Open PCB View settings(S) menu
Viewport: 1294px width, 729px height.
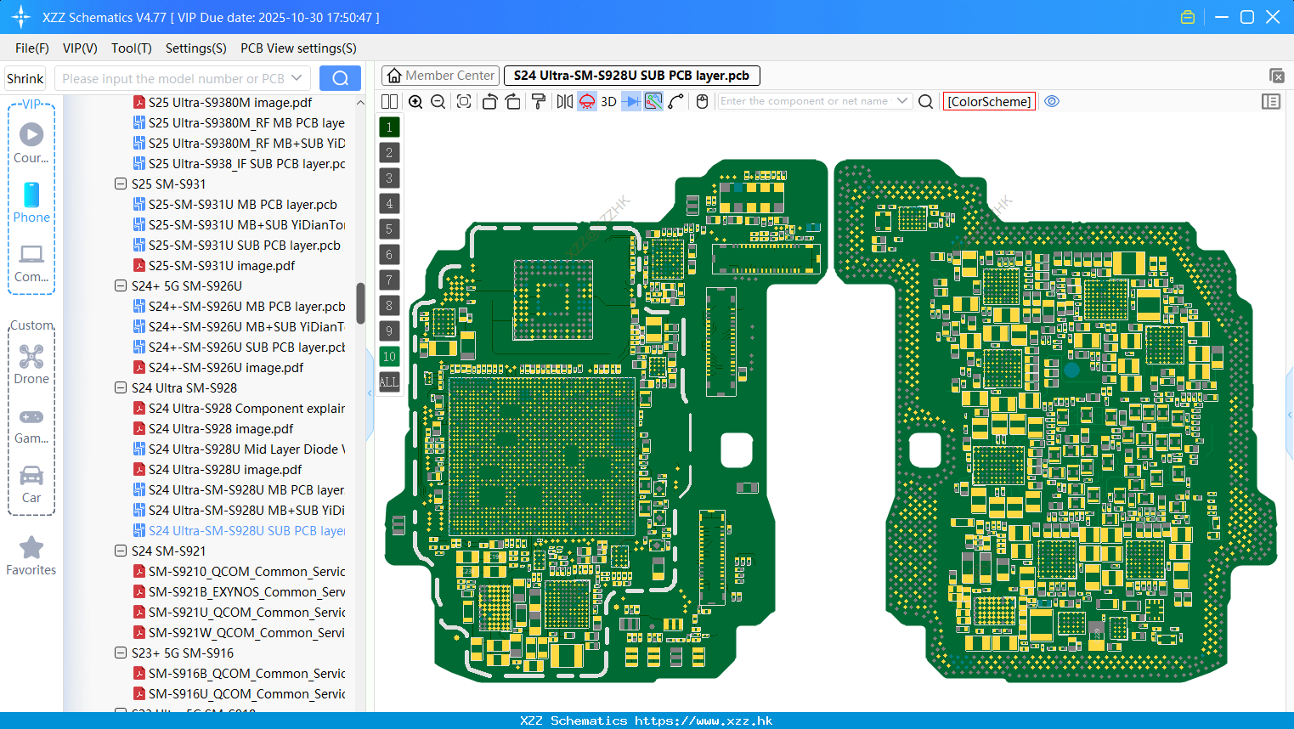298,48
